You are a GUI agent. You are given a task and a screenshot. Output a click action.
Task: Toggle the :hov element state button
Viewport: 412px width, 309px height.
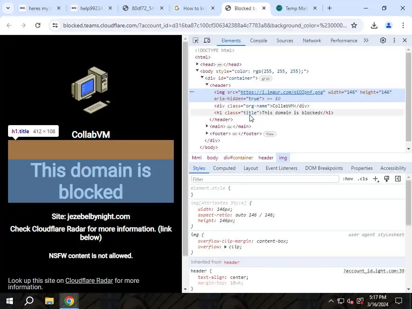[x=348, y=179]
